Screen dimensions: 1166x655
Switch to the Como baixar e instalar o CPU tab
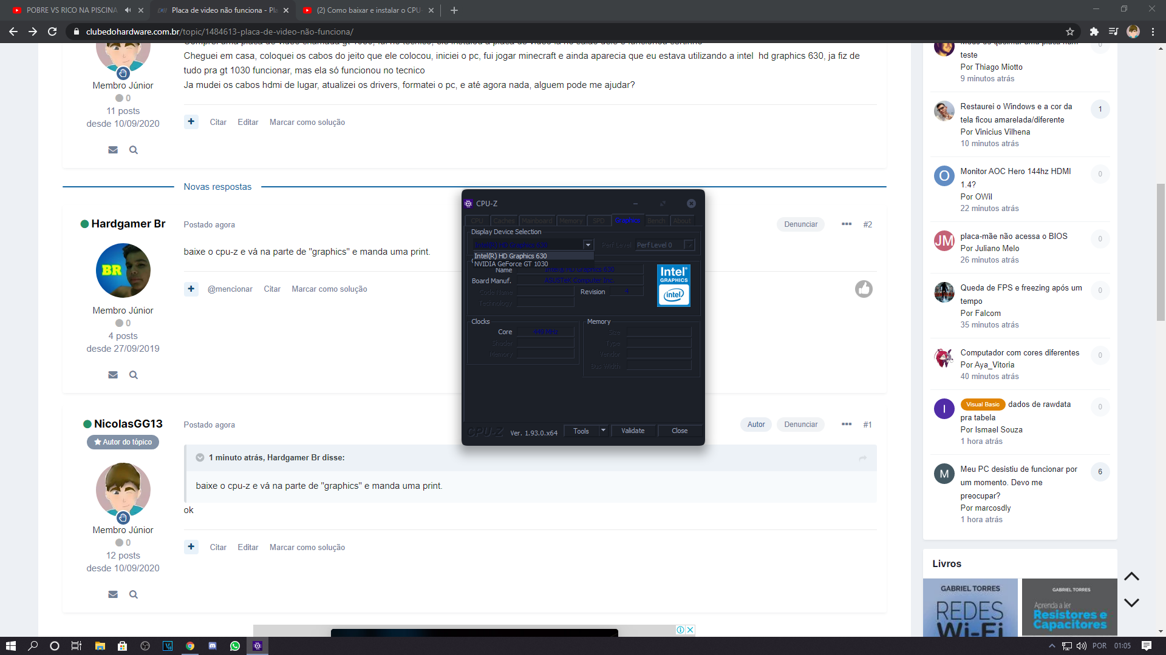tap(368, 10)
